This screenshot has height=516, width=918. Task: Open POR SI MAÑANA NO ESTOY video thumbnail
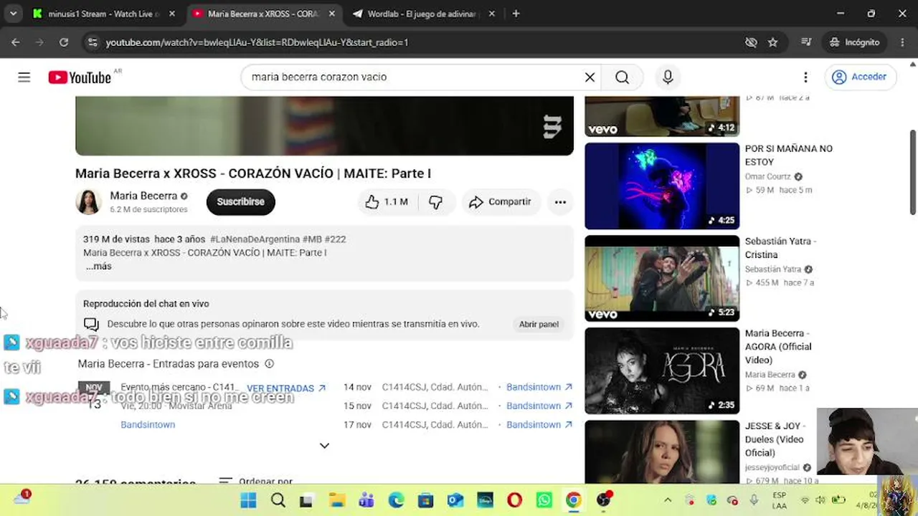pyautogui.click(x=662, y=186)
